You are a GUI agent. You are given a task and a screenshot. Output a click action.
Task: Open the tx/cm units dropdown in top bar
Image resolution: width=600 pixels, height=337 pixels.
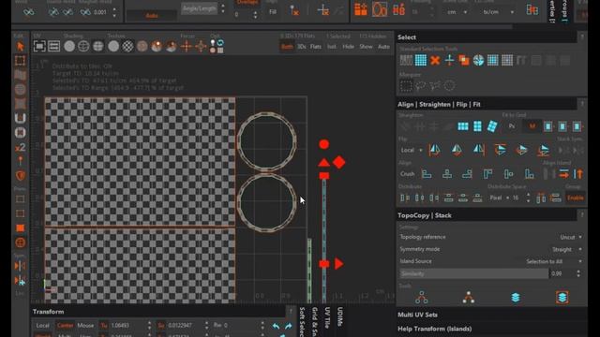click(x=498, y=12)
